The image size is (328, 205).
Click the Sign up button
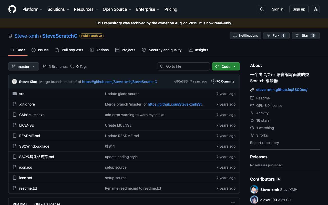(299, 9)
